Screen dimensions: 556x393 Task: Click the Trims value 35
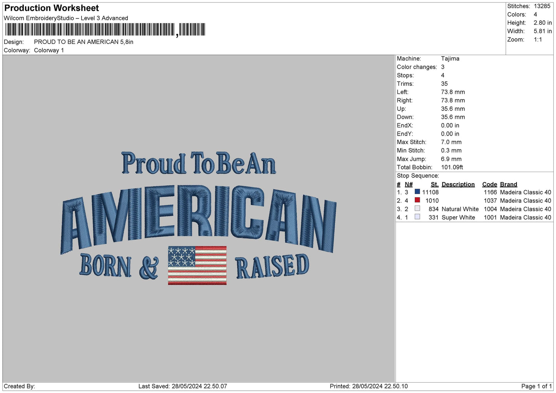(444, 84)
